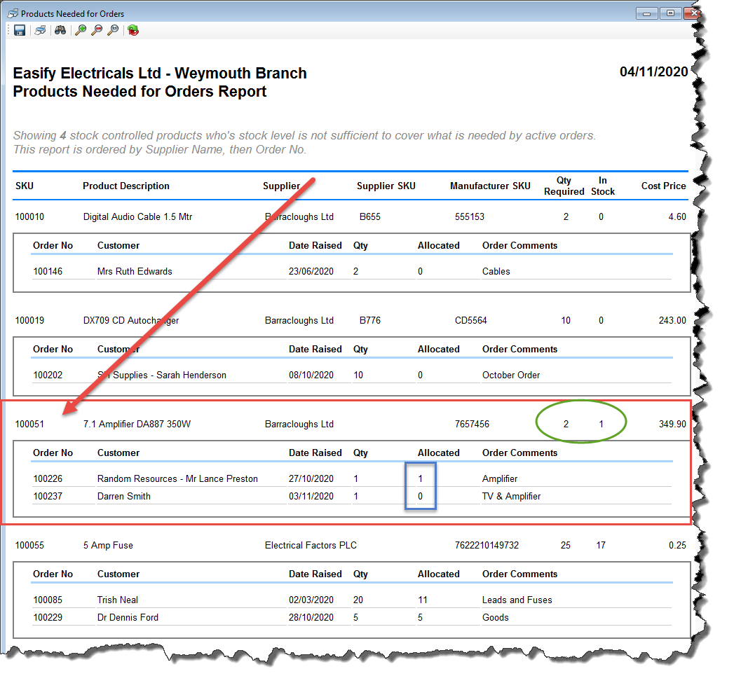Select the DX709 CD Autochanger row
Image resolution: width=734 pixels, height=676 pixels.
(x=130, y=321)
